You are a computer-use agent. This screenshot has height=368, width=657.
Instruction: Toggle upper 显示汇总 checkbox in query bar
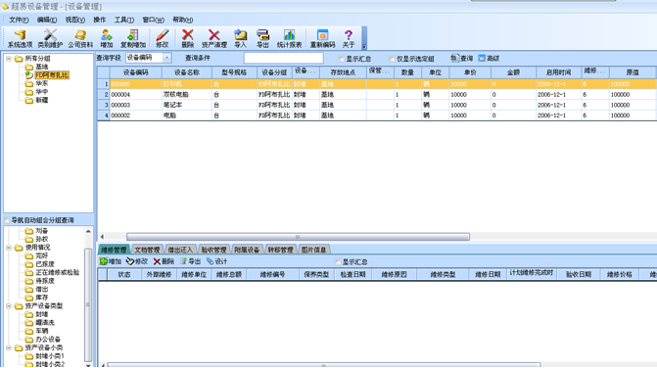point(342,59)
